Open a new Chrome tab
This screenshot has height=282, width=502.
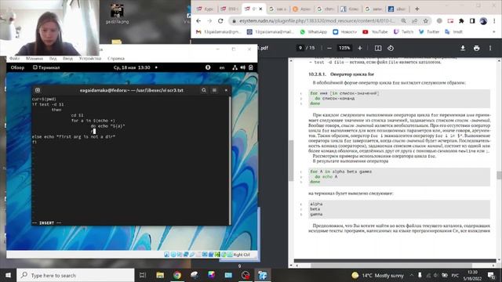tap(417, 9)
